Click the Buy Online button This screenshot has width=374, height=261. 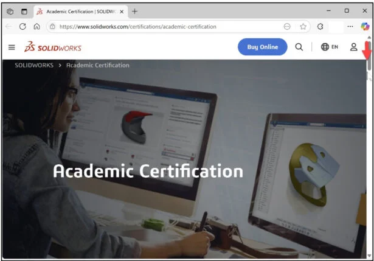pyautogui.click(x=262, y=47)
